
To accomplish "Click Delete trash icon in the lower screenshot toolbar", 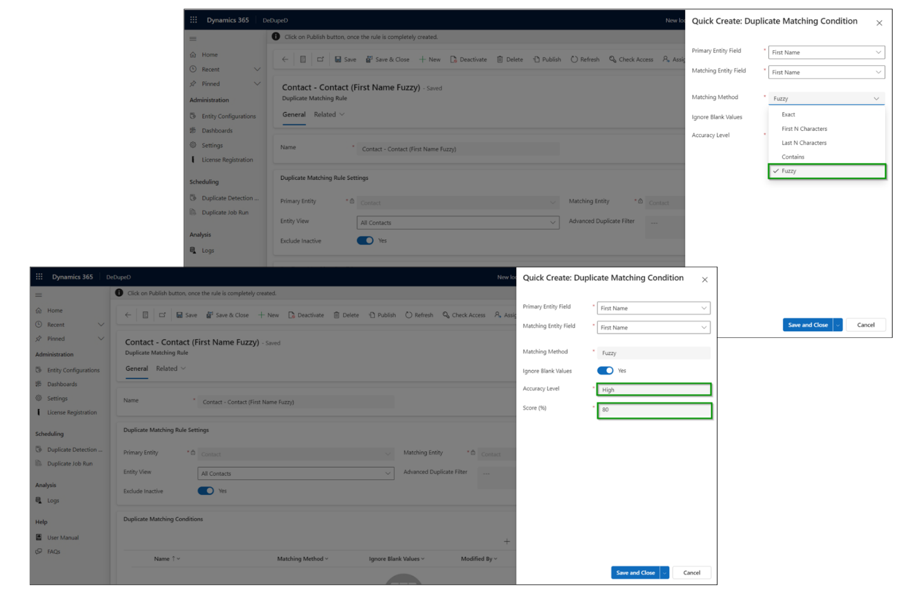I will pos(337,315).
